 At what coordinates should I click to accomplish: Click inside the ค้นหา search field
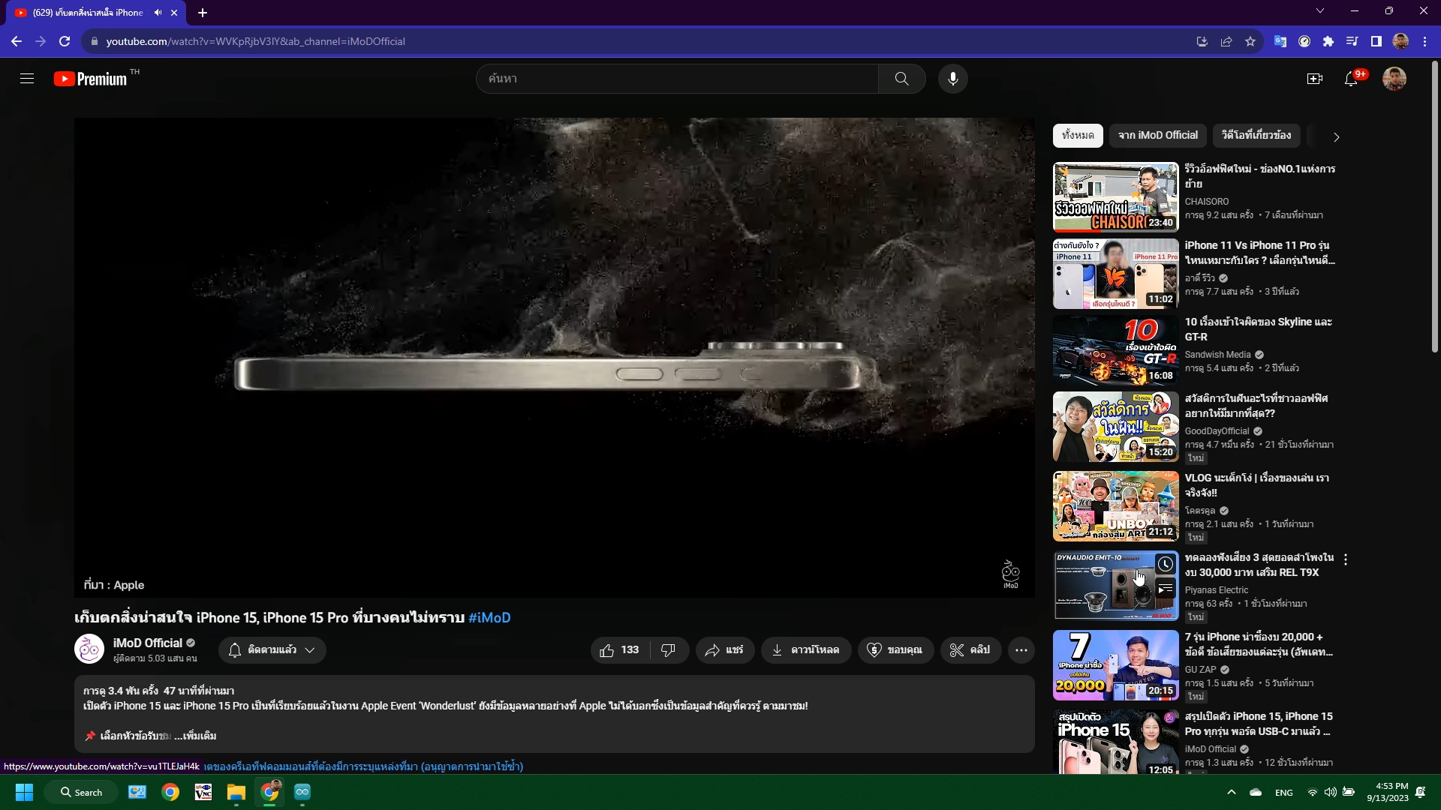point(677,79)
